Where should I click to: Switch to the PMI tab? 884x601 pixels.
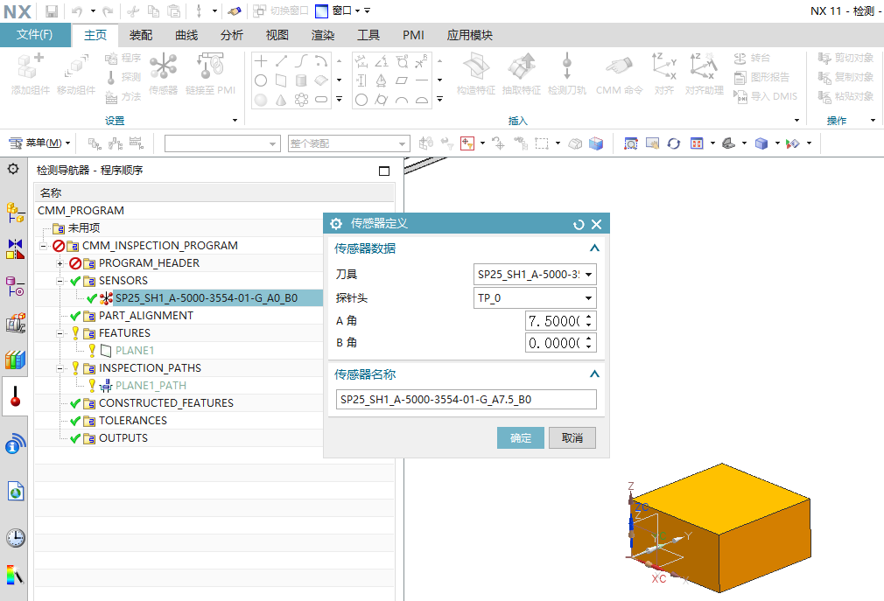click(413, 35)
